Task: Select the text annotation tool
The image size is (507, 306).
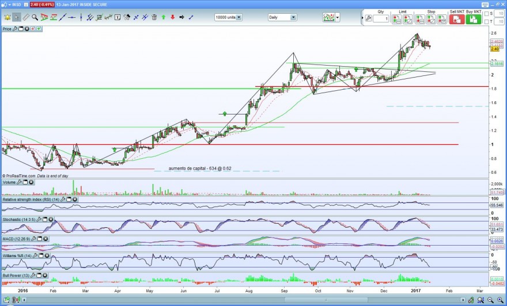Action: pyautogui.click(x=118, y=17)
